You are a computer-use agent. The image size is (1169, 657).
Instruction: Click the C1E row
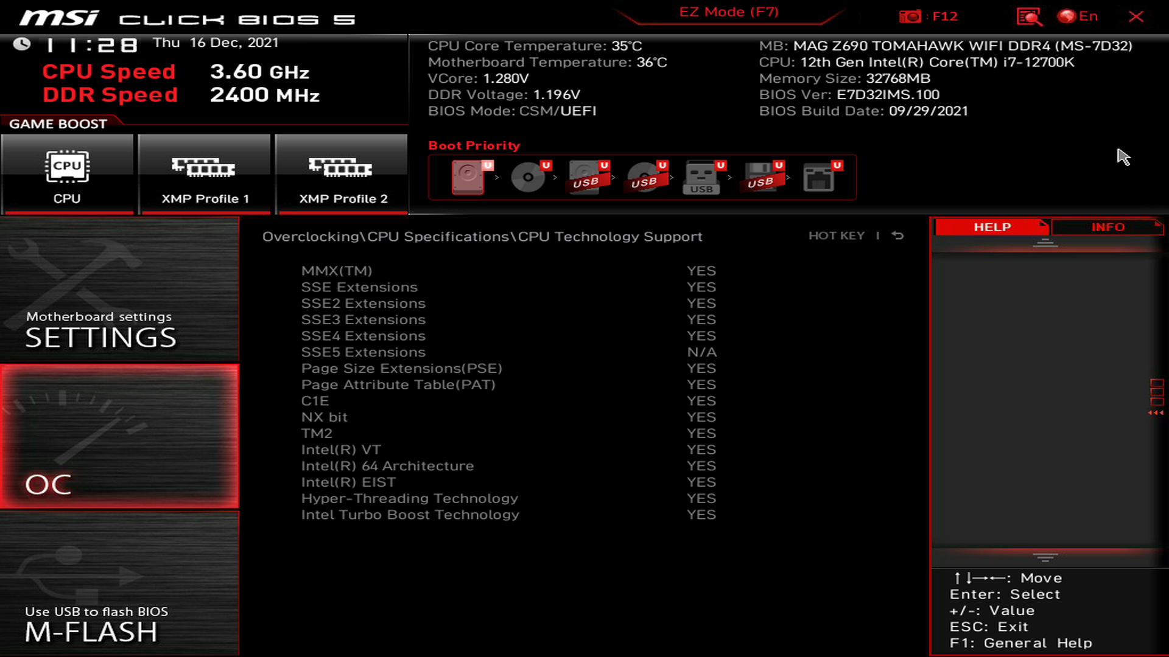point(508,401)
